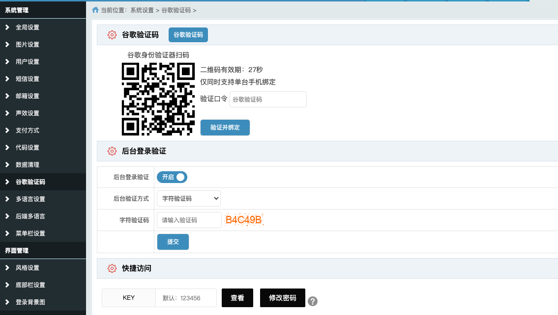Click the blue 谷歌验证码 tab button
This screenshot has height=315, width=558.
188,35
